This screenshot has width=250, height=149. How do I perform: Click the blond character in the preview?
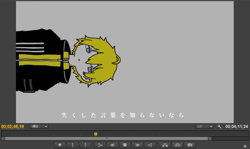pos(68,60)
